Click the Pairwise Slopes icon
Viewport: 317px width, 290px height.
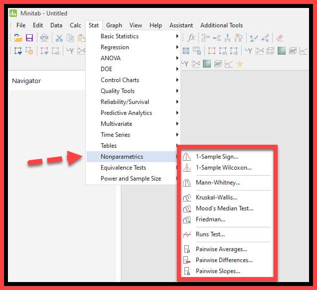coord(187,271)
